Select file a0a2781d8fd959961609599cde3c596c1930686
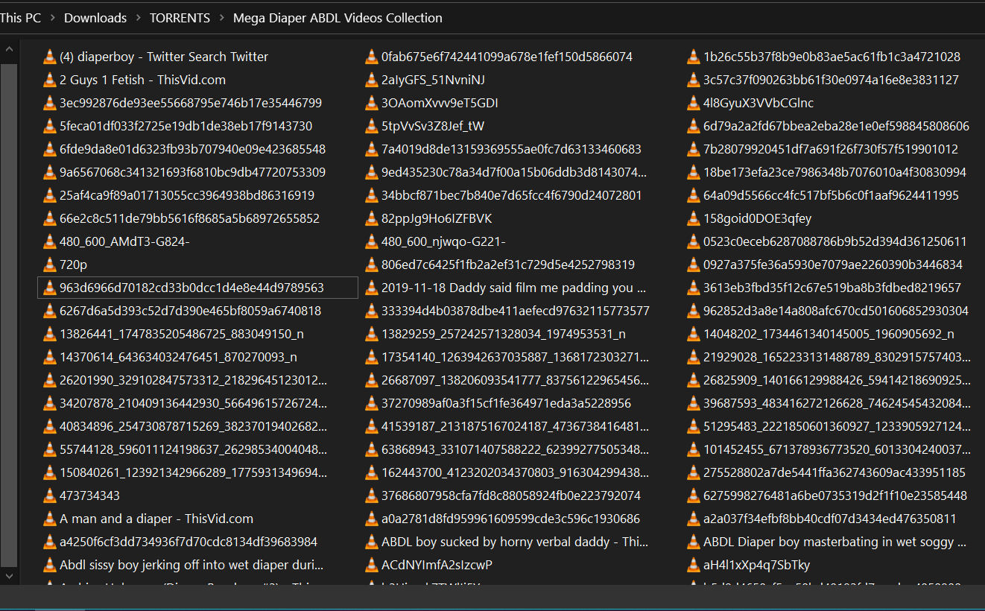Screen dimensions: 985x611 pyautogui.click(x=510, y=519)
